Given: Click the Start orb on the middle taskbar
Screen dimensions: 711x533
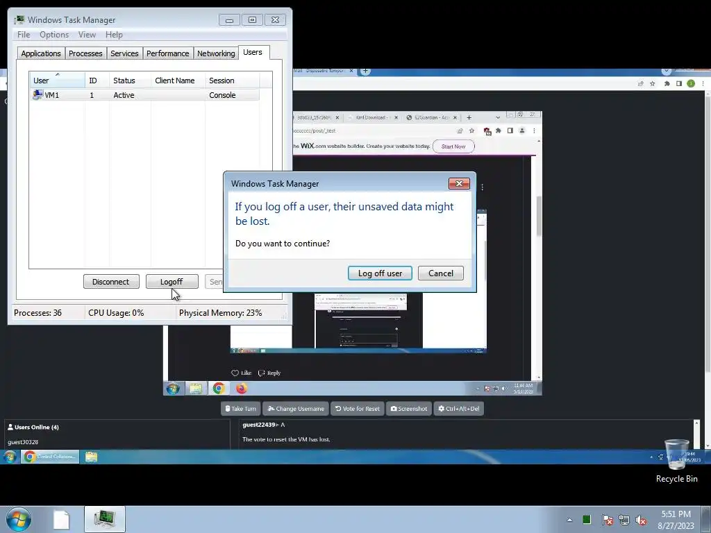Looking at the screenshot, I should pyautogui.click(x=10, y=457).
